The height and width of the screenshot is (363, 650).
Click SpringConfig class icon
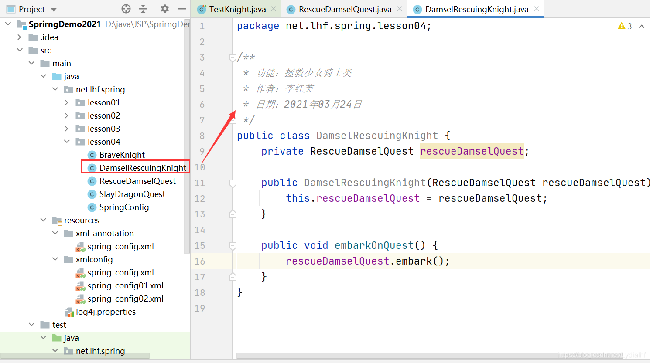(x=92, y=207)
